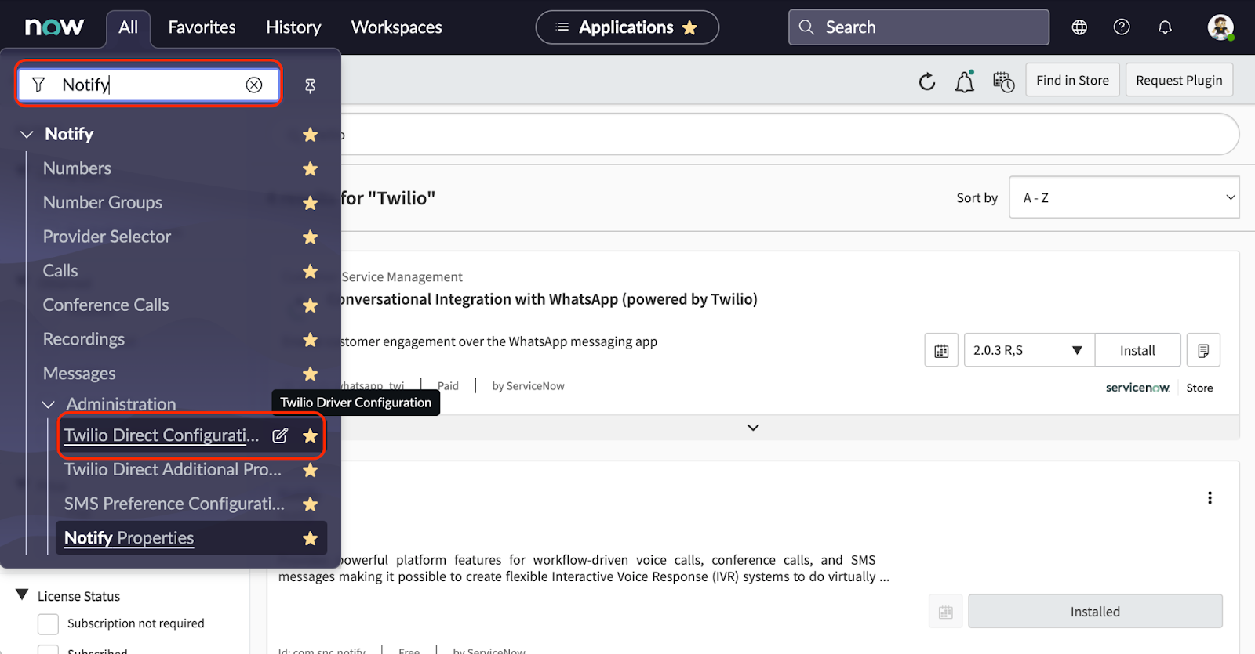Toggle favorite star for Numbers
This screenshot has height=654, width=1255.
point(310,168)
